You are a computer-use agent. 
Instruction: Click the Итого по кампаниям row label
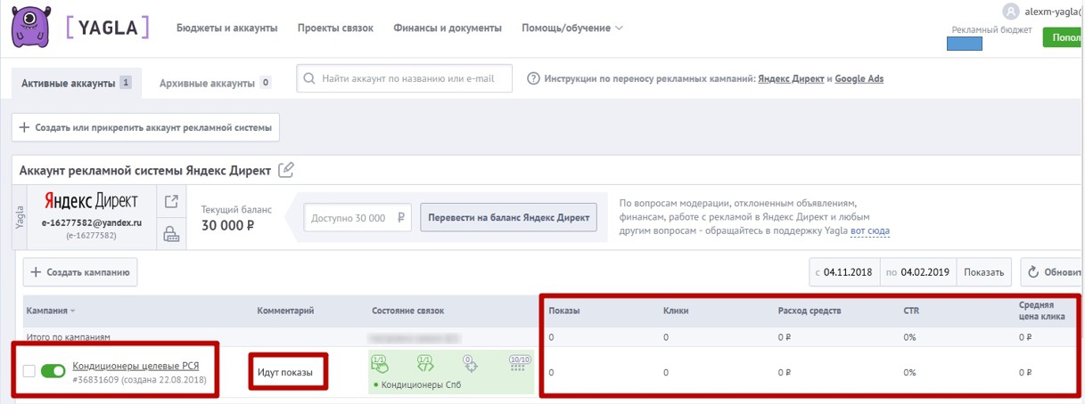pyautogui.click(x=69, y=337)
